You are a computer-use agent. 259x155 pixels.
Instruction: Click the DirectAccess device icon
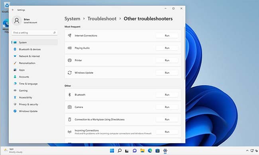click(x=70, y=119)
